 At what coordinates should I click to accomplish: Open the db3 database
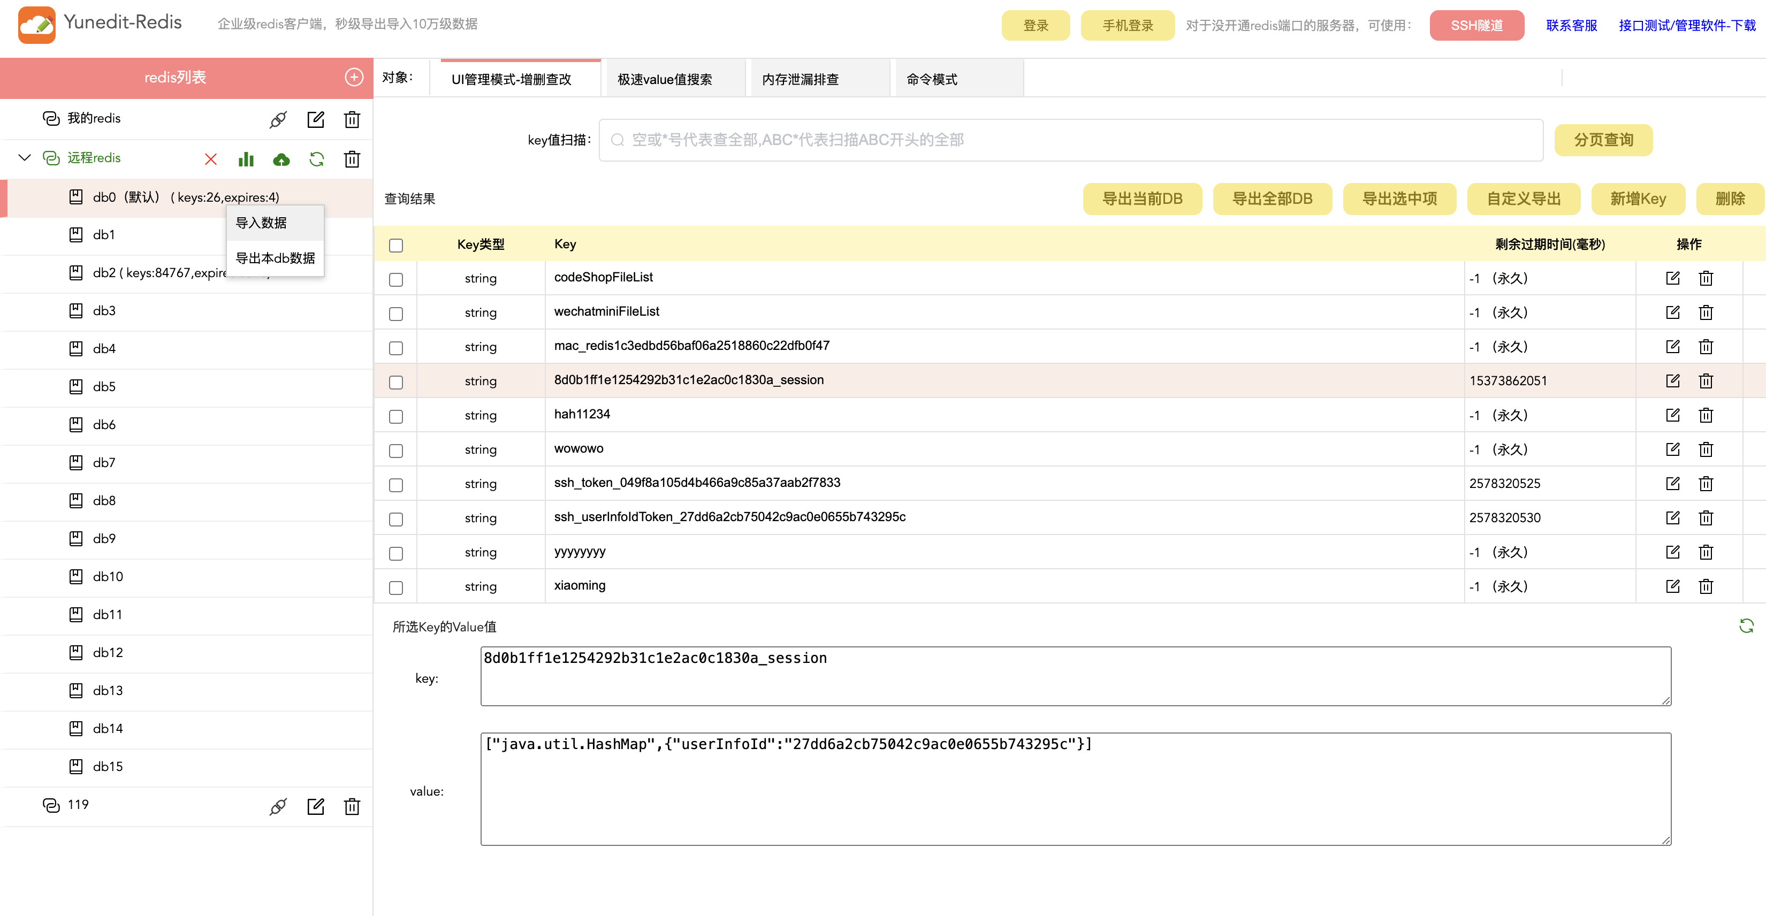(104, 310)
